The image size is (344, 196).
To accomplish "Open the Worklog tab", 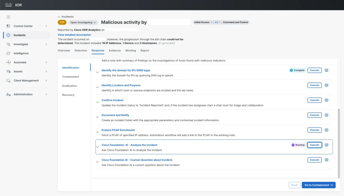I will 130,51.
